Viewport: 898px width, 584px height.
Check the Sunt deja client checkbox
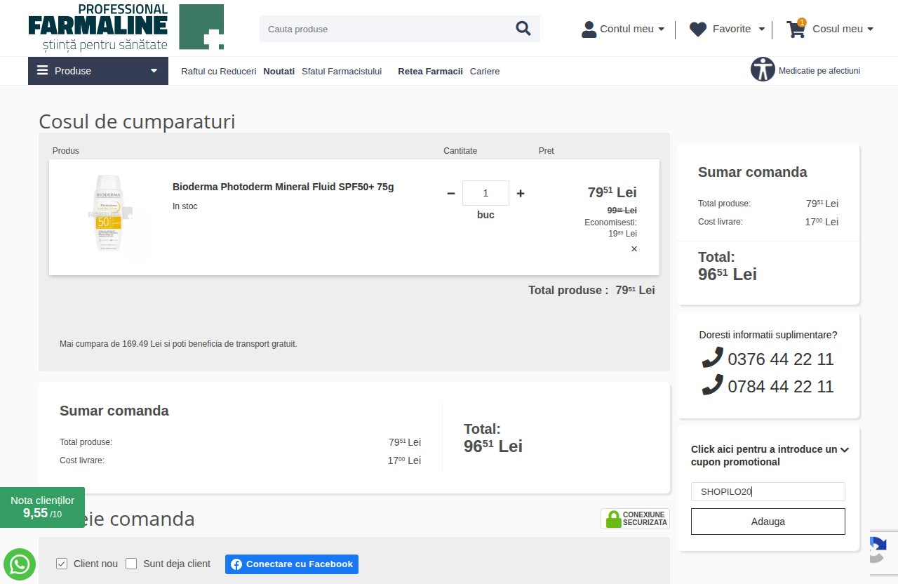point(131,564)
